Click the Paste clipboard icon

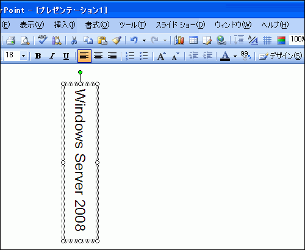[102, 40]
